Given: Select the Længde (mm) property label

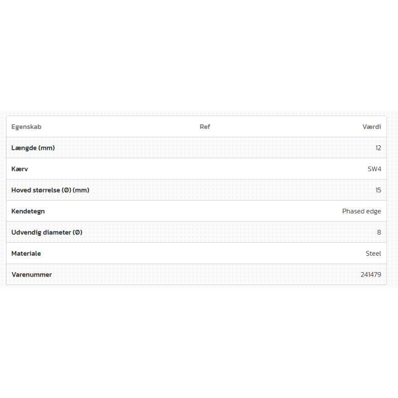Looking at the screenshot, I should pyautogui.click(x=33, y=148).
